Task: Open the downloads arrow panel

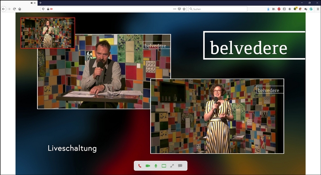Action: (268, 9)
